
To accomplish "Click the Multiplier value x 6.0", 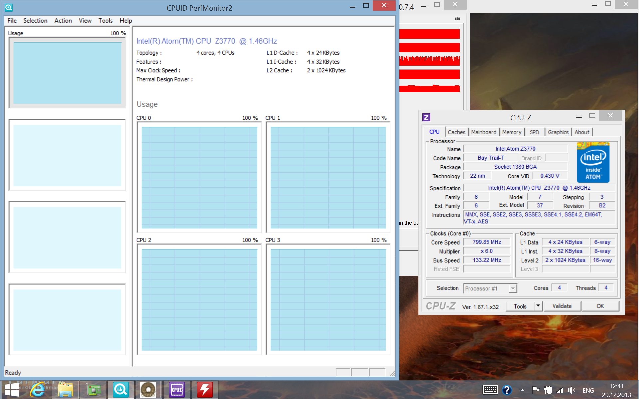I will 487,251.
